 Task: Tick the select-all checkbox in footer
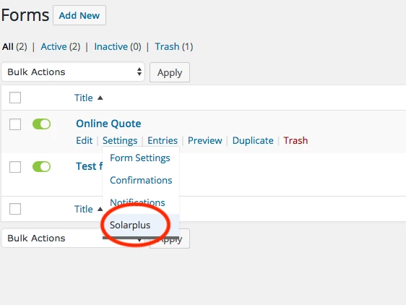(15, 209)
